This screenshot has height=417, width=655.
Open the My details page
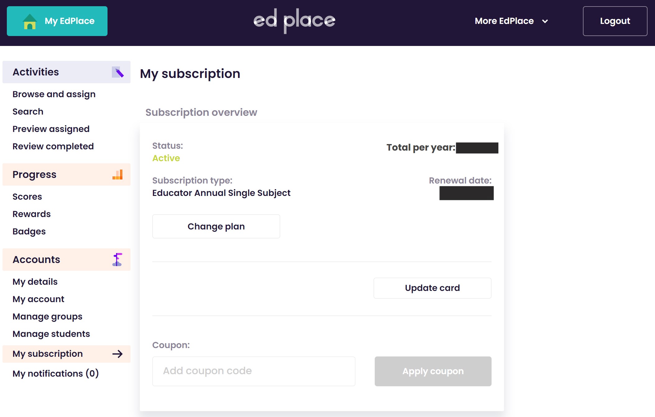click(x=35, y=282)
